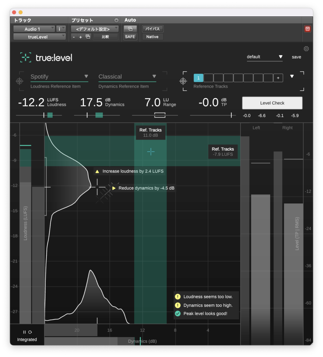Image resolution: width=323 pixels, height=357 pixels.
Task: Open the Audio 1 track selector
Action: pyautogui.click(x=34, y=29)
